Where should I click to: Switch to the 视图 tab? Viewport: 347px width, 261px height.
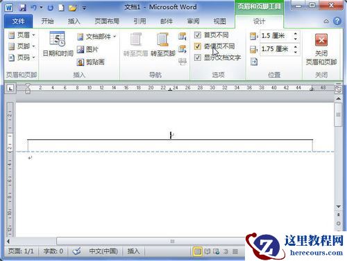click(220, 21)
